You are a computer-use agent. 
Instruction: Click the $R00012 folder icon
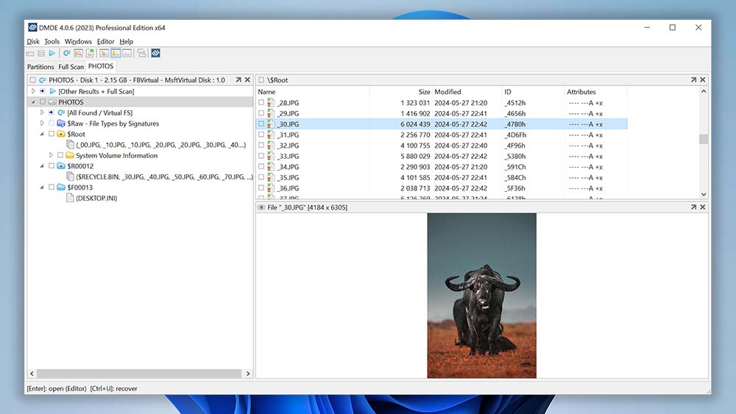coord(61,166)
